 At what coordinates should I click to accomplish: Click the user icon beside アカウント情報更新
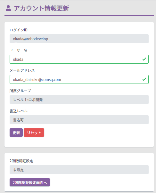(8, 8)
